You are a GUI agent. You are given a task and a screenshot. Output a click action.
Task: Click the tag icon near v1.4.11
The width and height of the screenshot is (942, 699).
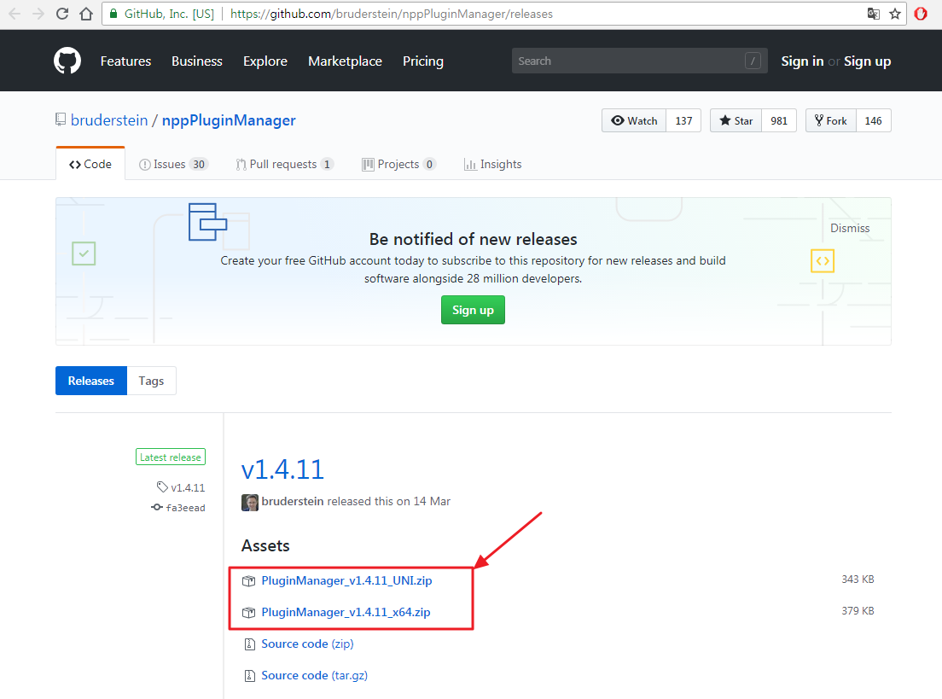[162, 486]
